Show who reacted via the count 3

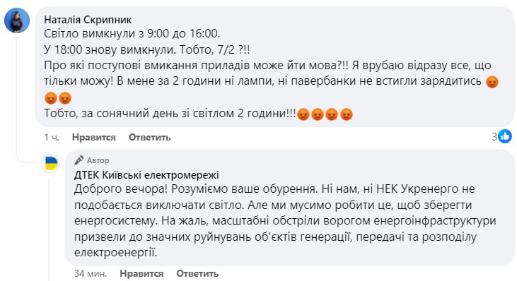(x=494, y=136)
